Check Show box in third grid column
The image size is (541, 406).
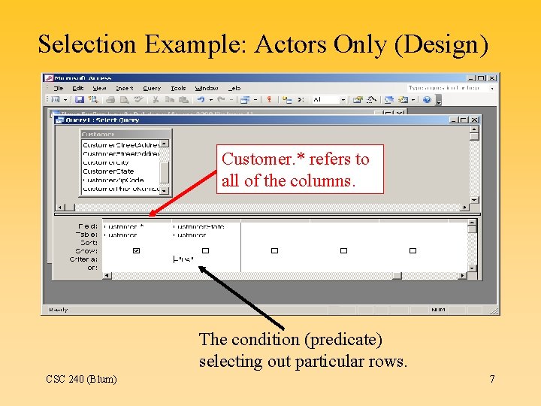point(275,250)
